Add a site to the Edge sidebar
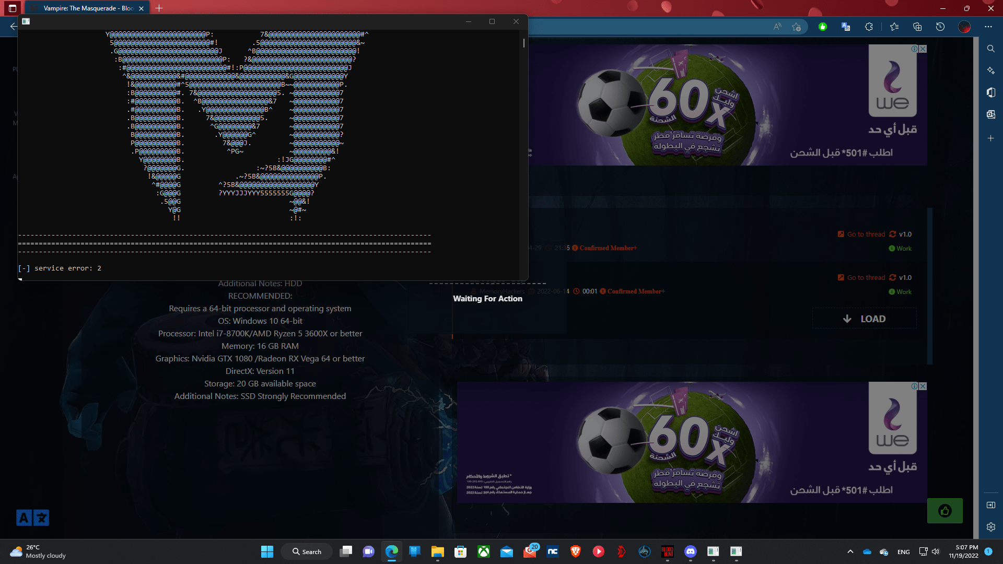This screenshot has height=564, width=1003. (991, 138)
